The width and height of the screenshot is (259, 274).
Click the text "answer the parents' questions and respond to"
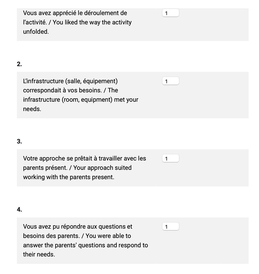[x=85, y=245]
